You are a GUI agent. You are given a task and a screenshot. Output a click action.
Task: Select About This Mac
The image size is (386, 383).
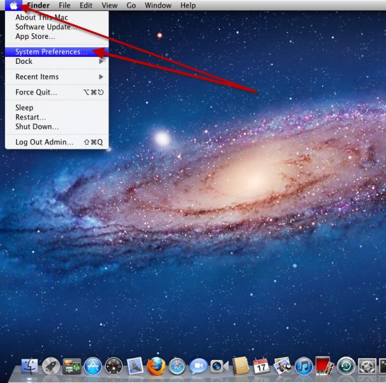43,18
